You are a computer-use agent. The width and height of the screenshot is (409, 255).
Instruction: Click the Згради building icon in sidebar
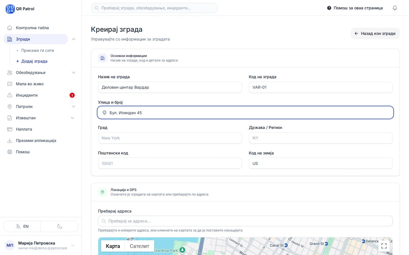click(10, 39)
